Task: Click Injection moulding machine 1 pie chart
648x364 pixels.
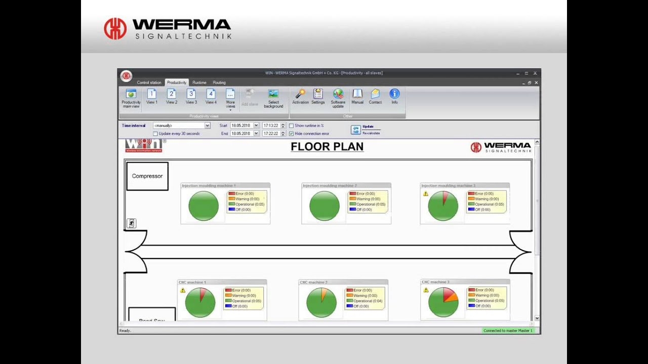Action: click(204, 206)
